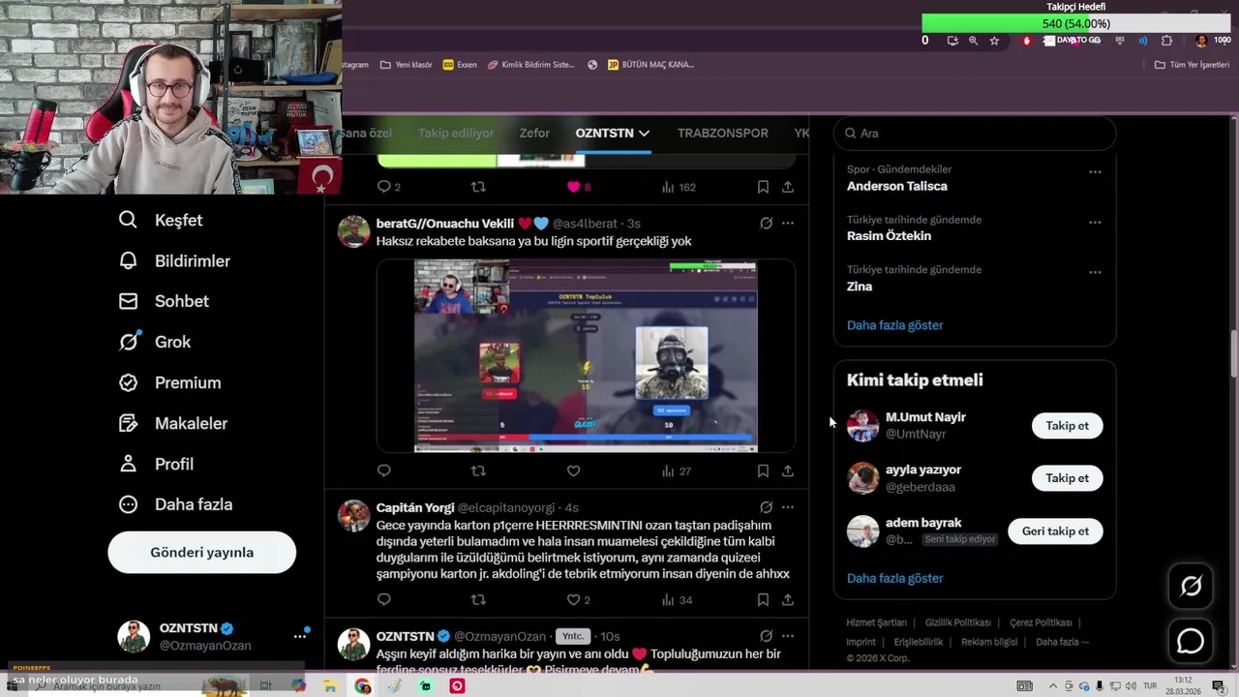The height and width of the screenshot is (697, 1239).
Task: Open Keşfet search in X sidebar
Action: click(161, 220)
